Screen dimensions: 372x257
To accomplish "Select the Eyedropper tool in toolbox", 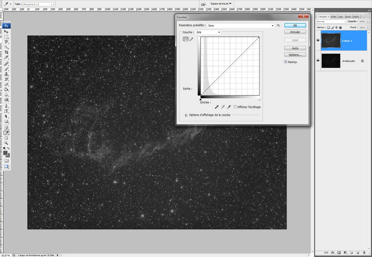I will point(6,133).
